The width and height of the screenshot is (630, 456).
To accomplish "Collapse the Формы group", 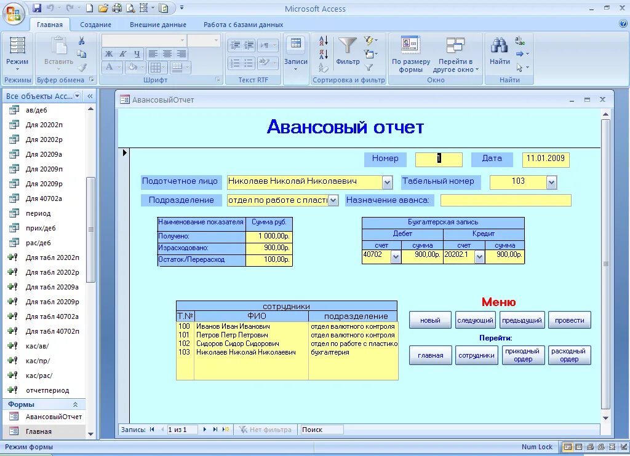I will (75, 404).
